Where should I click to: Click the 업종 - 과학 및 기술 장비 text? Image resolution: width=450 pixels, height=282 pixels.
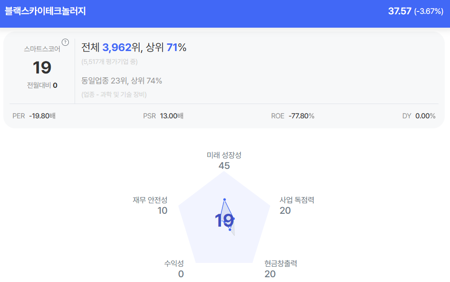pyautogui.click(x=114, y=94)
